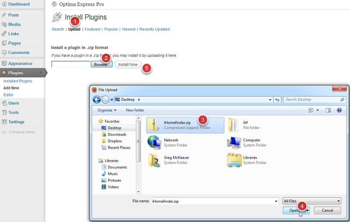Open the Tools menu
Screen dimensions: 350x222
pos(14,113)
